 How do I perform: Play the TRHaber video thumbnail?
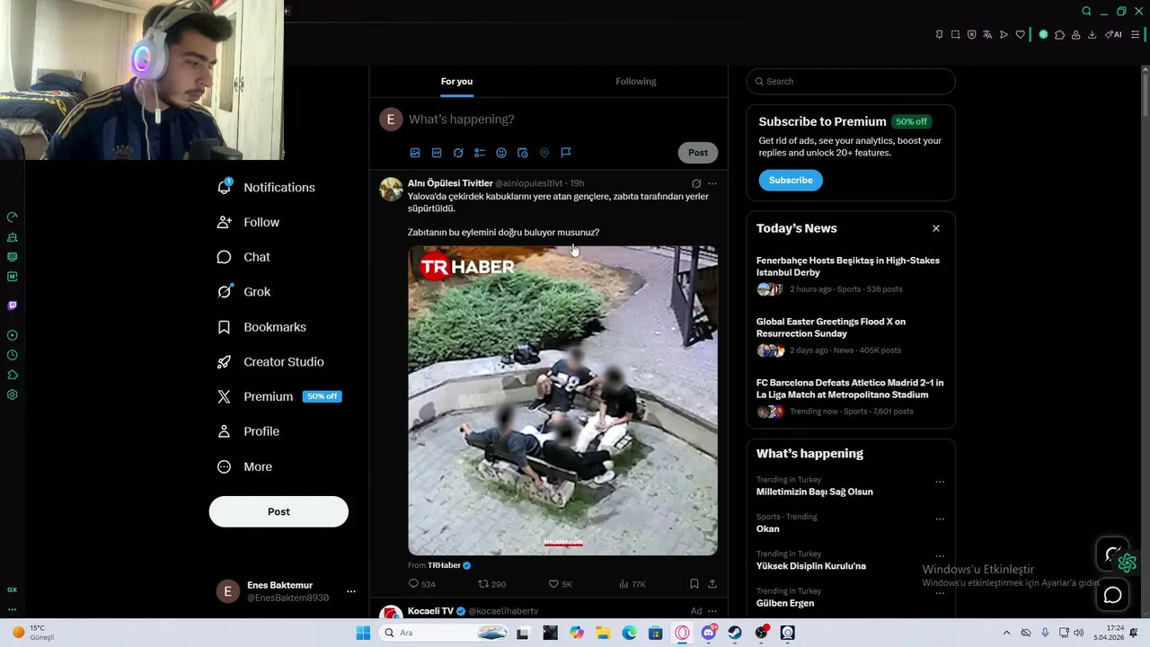[x=562, y=401]
